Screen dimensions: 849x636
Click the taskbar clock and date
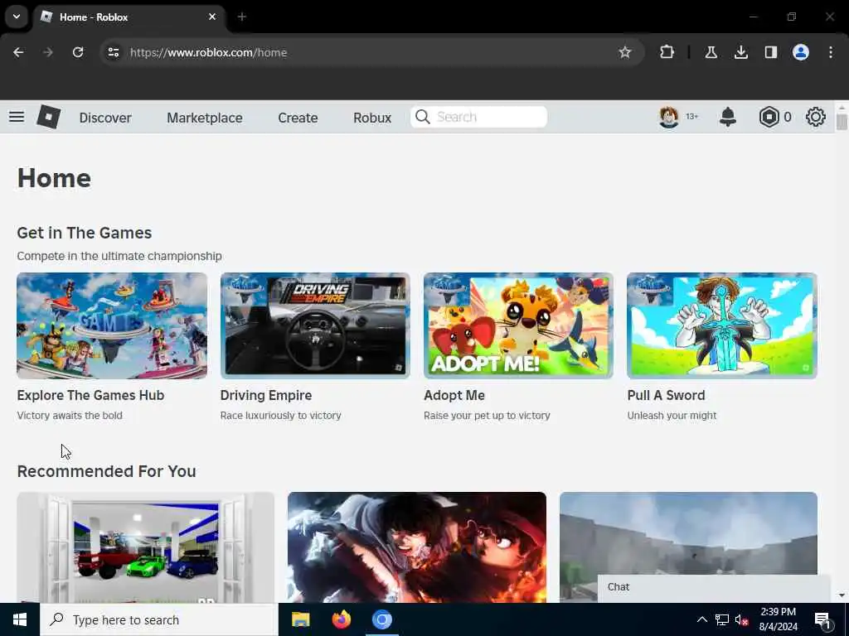779,619
